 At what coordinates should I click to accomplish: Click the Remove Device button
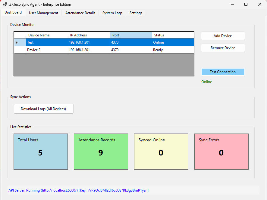coord(223,48)
